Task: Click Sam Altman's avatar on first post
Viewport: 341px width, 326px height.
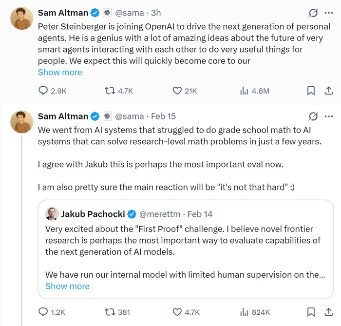Action: [22, 19]
